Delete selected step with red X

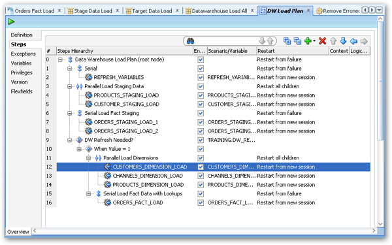tap(323, 41)
